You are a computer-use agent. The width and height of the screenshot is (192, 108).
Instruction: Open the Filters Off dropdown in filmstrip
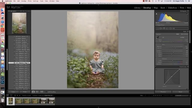(182, 95)
